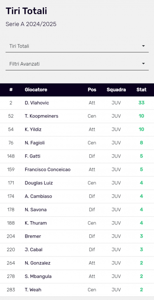Viewport: 154px width, 300px height.
Task: Open D. Vlahovic player row
Action: [77, 103]
